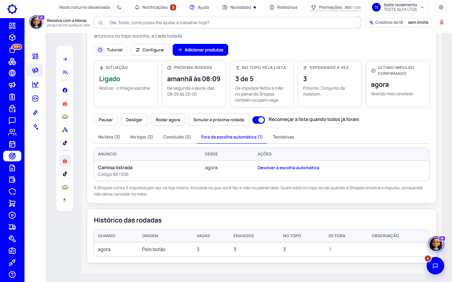
Task: Focus the Maisa assistant search field
Action: [x=227, y=23]
